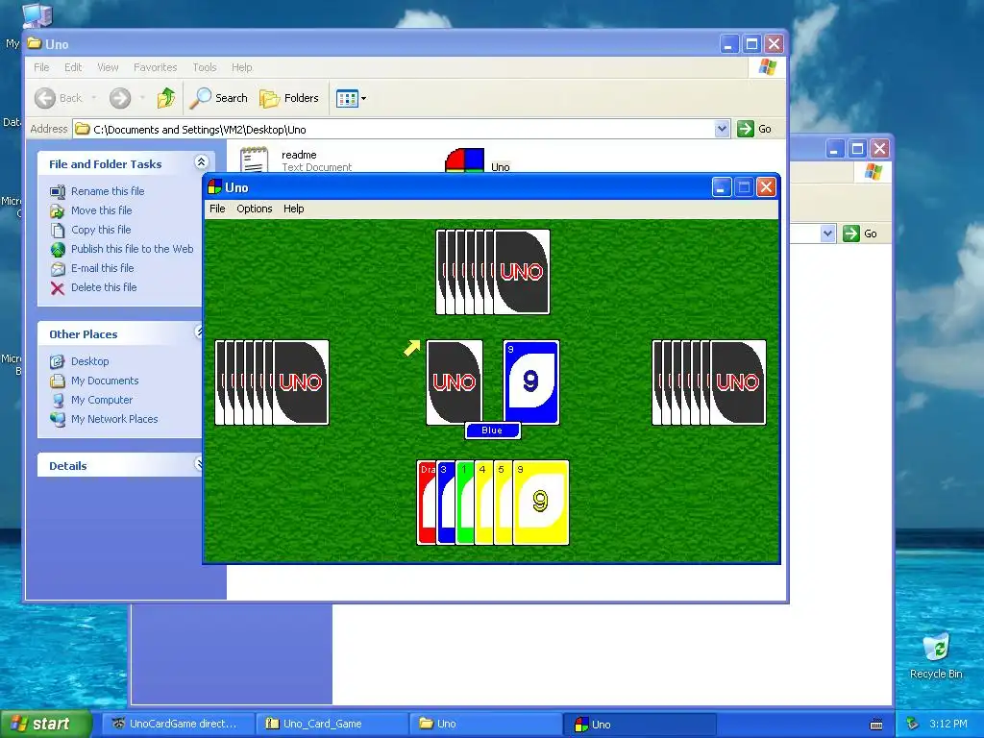This screenshot has width=984, height=738.
Task: Click Copy this file link
Action: 101,230
